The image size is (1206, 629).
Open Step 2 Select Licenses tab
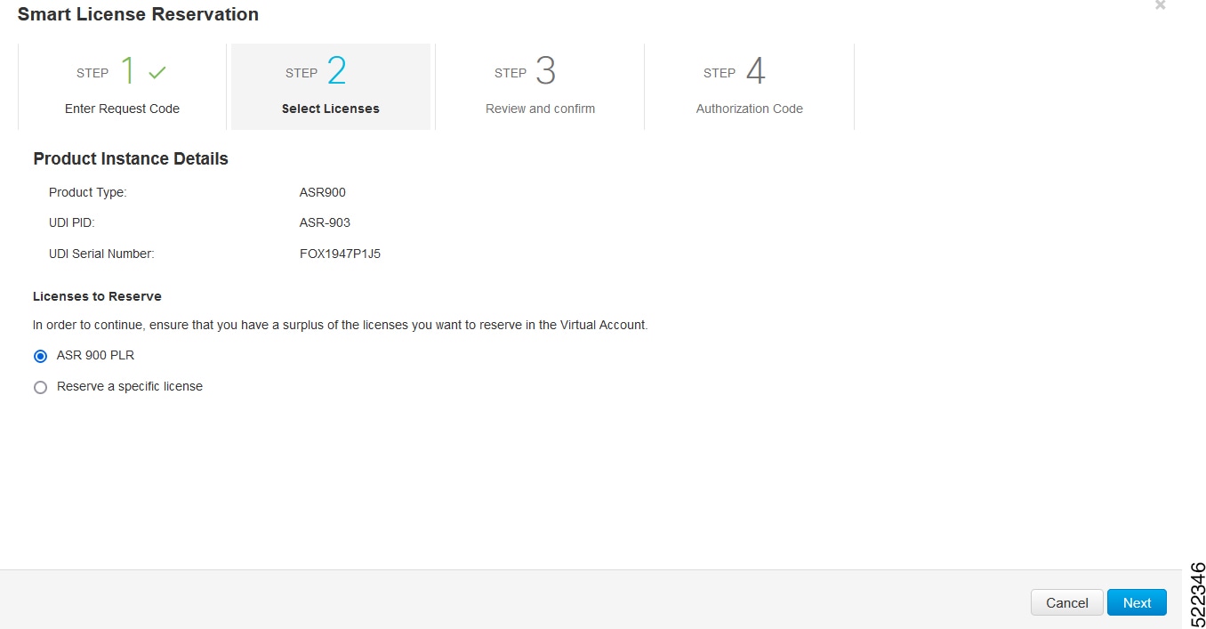coord(331,86)
